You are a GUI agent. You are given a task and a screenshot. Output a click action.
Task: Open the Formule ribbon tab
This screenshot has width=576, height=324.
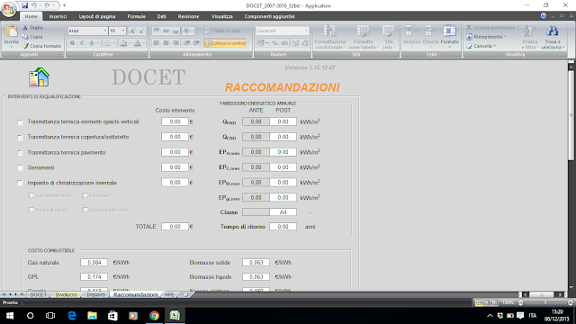click(x=136, y=16)
